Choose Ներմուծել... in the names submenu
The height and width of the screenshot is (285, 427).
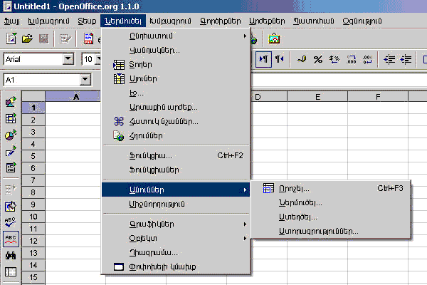[x=330, y=203]
